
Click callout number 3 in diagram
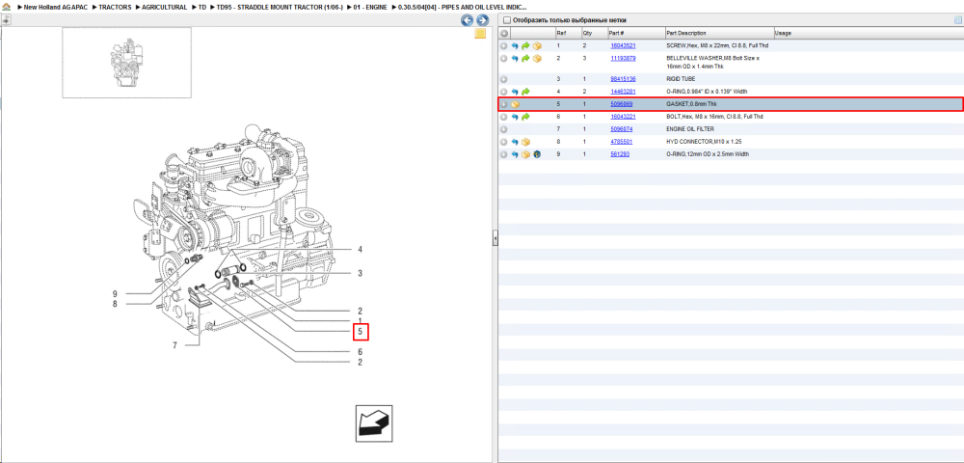coord(361,273)
